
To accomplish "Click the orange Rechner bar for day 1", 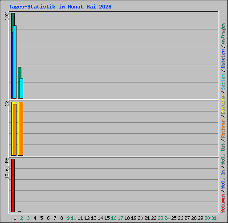I will [x=15, y=130].
